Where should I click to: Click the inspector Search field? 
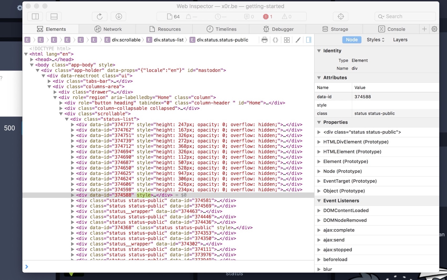coord(405,17)
